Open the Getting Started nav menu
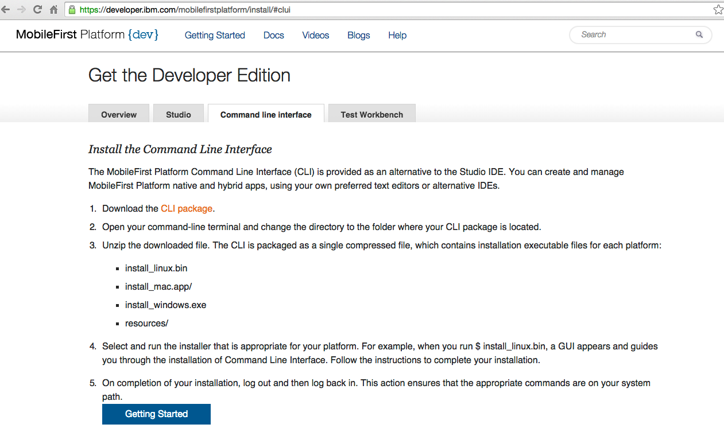Screen dimensions: 724x432 (215, 35)
